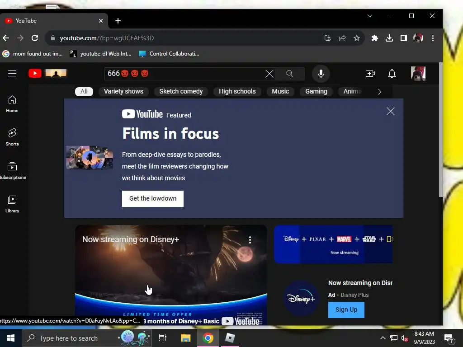Select the Sketch comedy chip
The width and height of the screenshot is (463, 347).
point(181,91)
